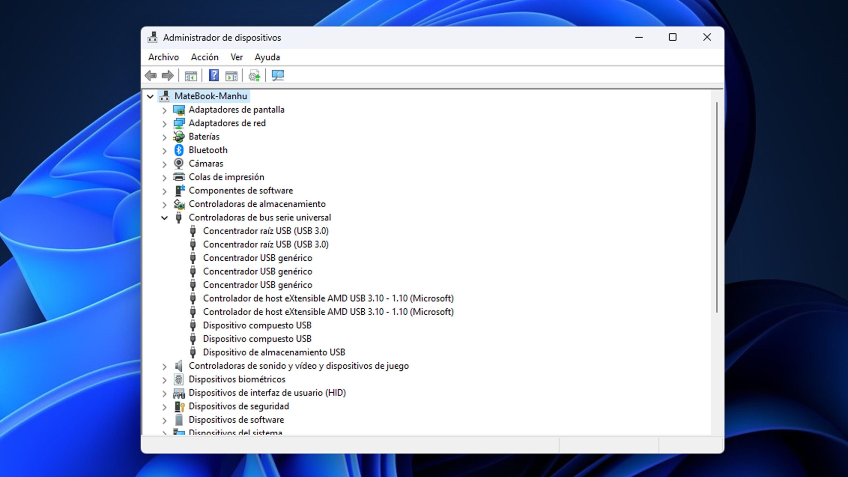Viewport: 848px width, 477px height.
Task: Select the Dispositivos de interfaz de usuario (HID) icon
Action: point(179,393)
